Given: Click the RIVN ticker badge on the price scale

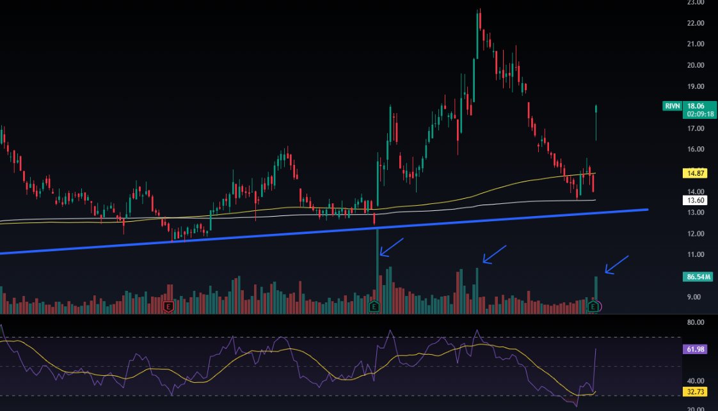Looking at the screenshot, I should [671, 105].
